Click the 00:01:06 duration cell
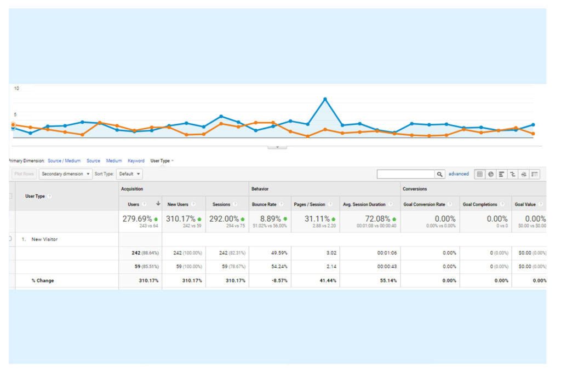The image size is (561, 374). (387, 253)
